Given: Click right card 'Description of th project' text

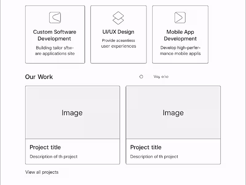Looking at the screenshot, I should click(154, 157).
